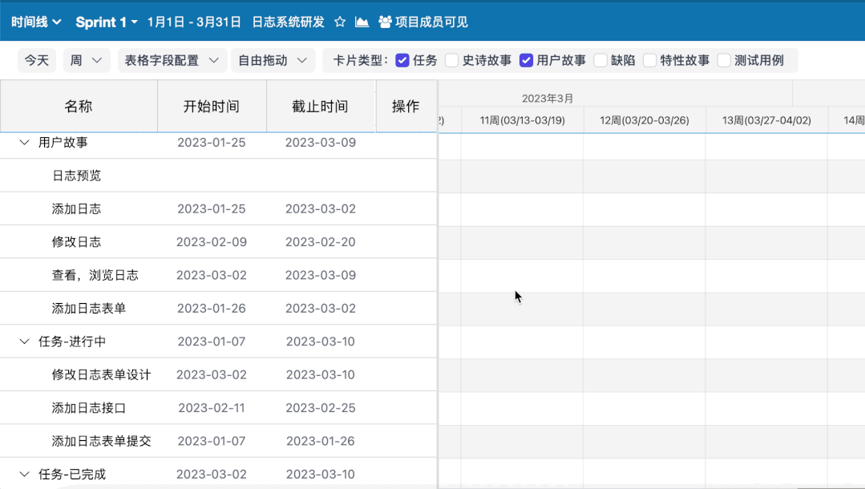Star the 日志系统研发 project
The height and width of the screenshot is (489, 865).
click(x=340, y=22)
